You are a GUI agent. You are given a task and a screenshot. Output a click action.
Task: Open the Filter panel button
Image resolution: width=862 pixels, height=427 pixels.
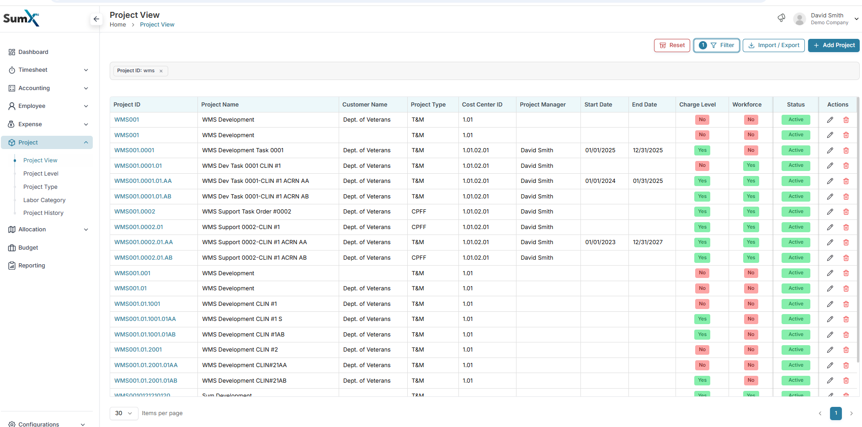pyautogui.click(x=717, y=45)
